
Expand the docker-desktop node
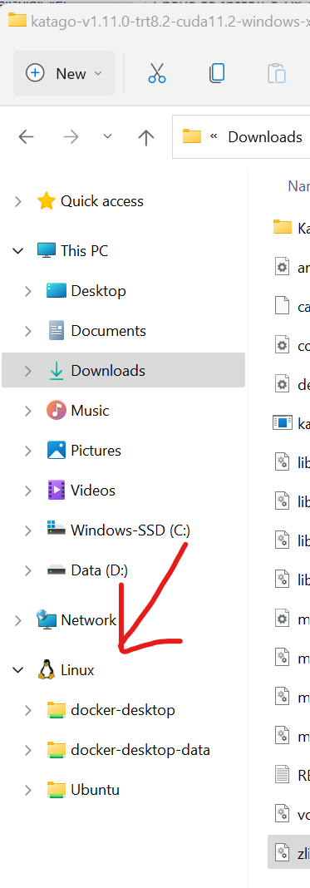click(x=28, y=710)
